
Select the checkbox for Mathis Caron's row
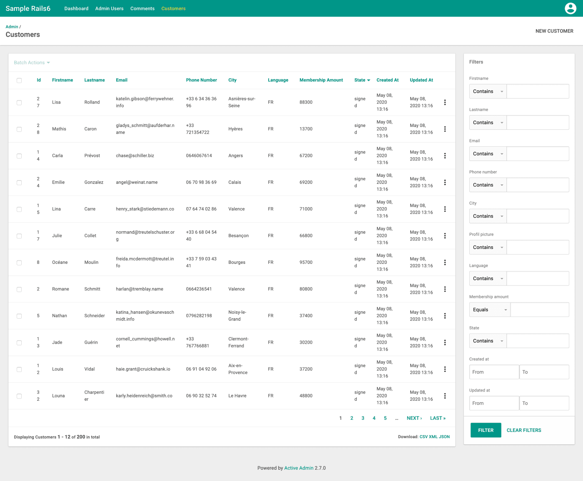point(19,129)
